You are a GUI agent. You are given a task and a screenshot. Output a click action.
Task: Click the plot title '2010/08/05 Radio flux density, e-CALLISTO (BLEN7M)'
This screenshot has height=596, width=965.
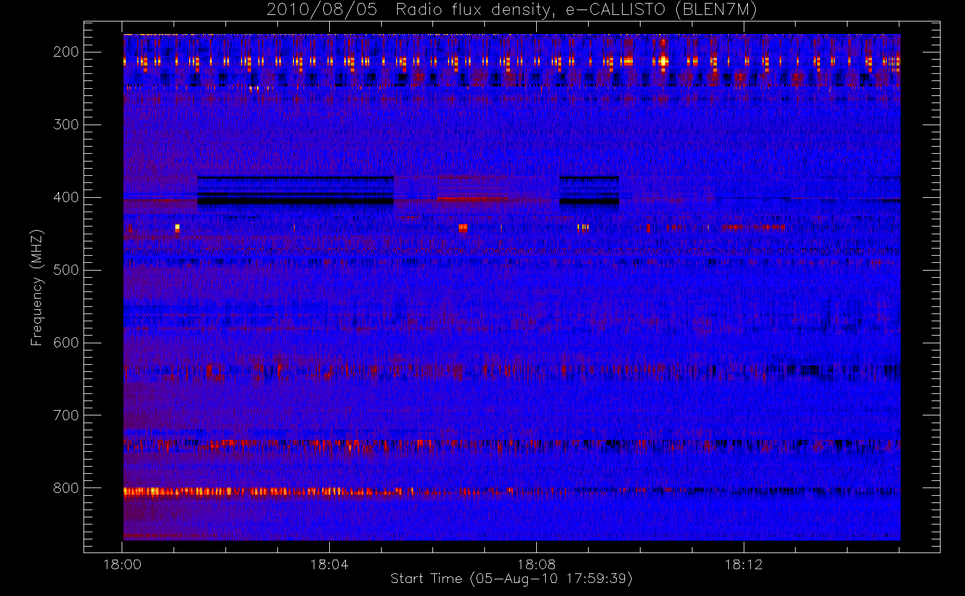click(x=512, y=10)
